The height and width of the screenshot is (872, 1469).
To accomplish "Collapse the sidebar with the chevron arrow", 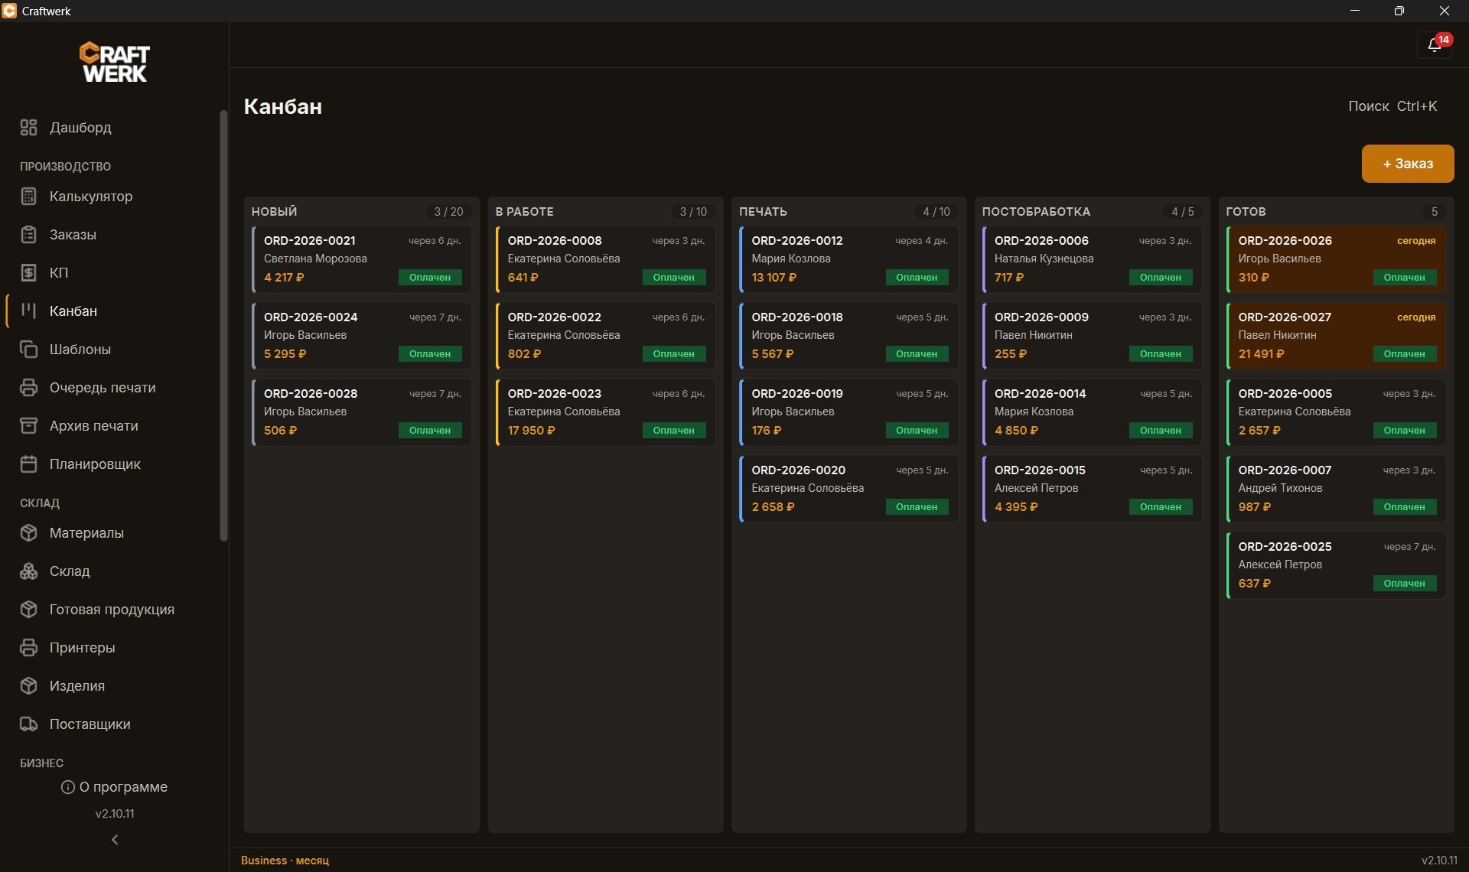I will click(x=115, y=840).
